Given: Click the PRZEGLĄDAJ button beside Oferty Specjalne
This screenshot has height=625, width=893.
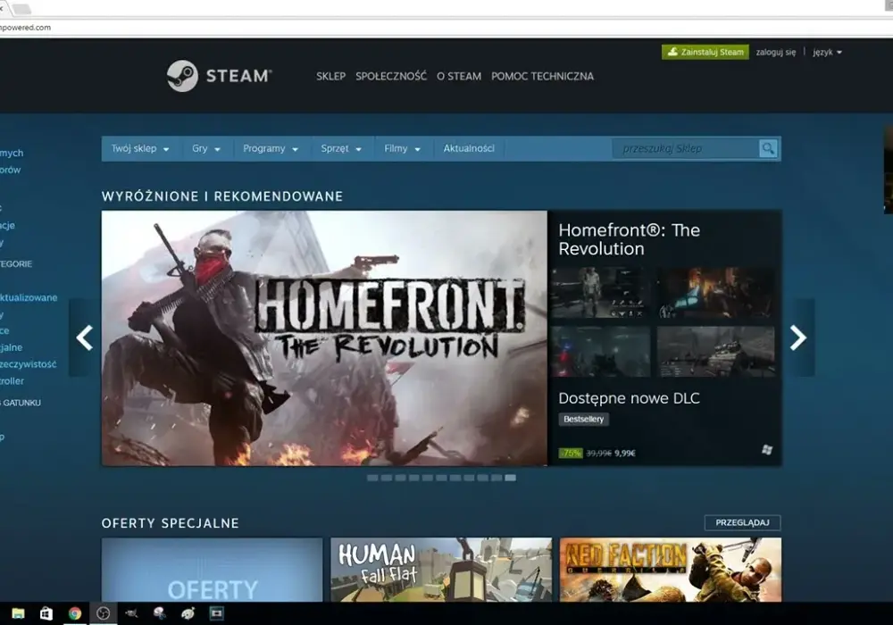Looking at the screenshot, I should (742, 522).
